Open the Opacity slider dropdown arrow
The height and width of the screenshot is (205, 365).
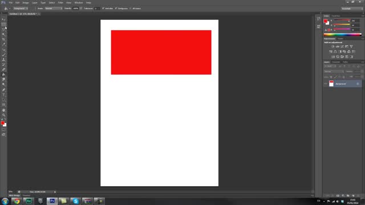point(81,9)
